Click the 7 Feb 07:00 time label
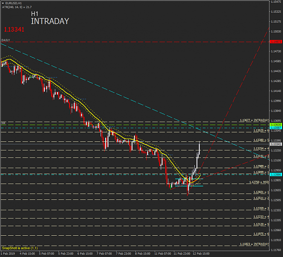 point(104,253)
